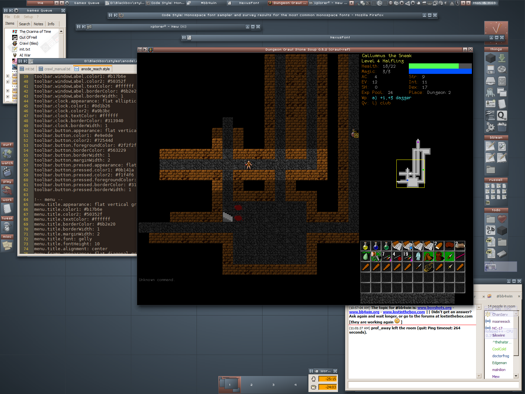Select Out Of Hell in games list

28,37
